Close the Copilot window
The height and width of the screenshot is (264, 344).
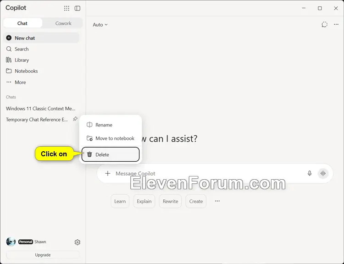click(336, 8)
